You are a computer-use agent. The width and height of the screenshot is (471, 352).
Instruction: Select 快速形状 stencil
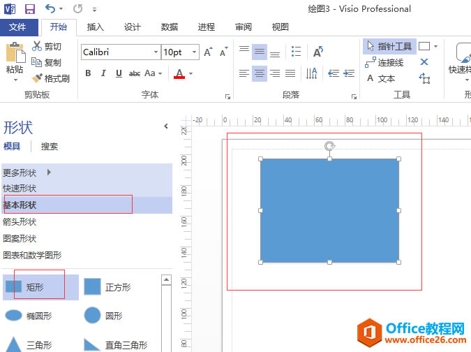tap(87, 189)
